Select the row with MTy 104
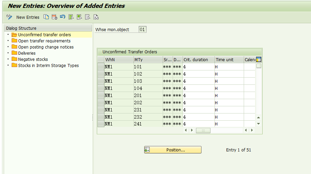311x174 pixels. [101, 88]
